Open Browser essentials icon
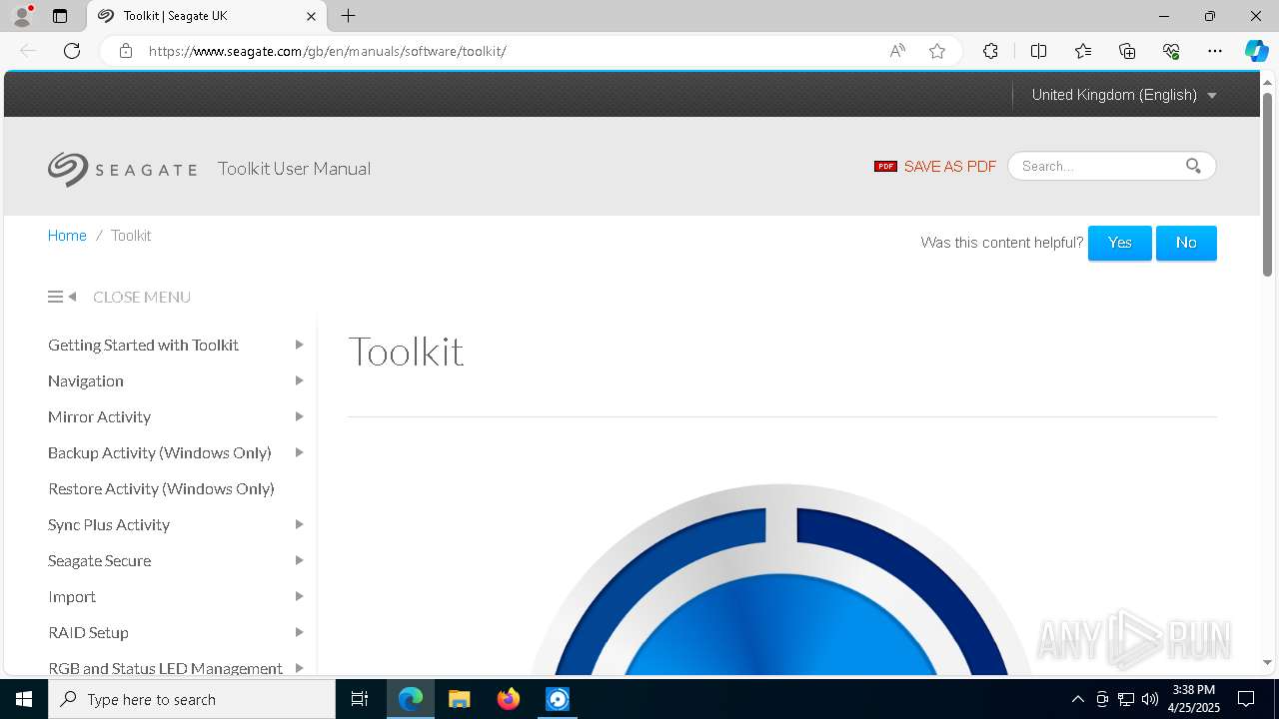 pyautogui.click(x=1171, y=51)
